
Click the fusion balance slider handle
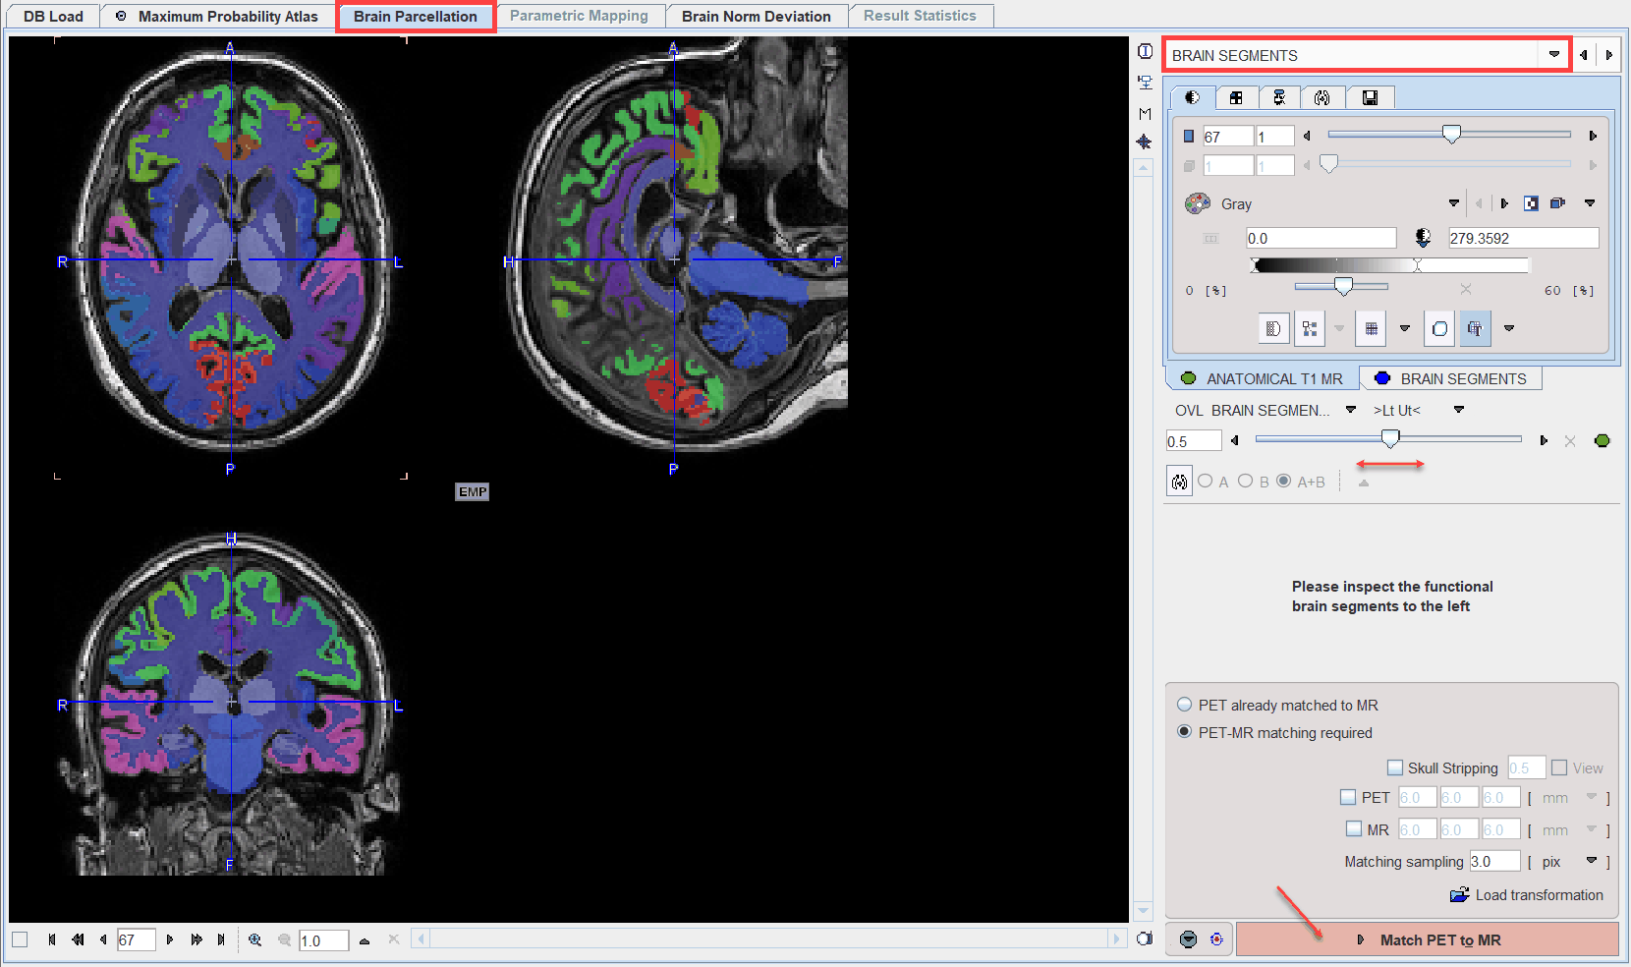pos(1390,438)
